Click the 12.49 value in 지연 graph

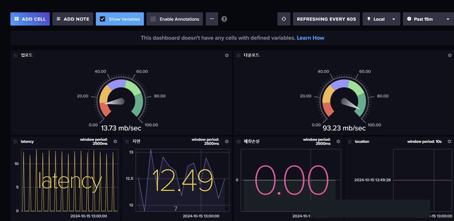(x=183, y=181)
